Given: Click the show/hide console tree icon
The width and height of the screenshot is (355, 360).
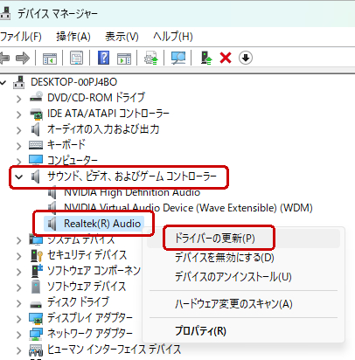Looking at the screenshot, I should pos(50,59).
